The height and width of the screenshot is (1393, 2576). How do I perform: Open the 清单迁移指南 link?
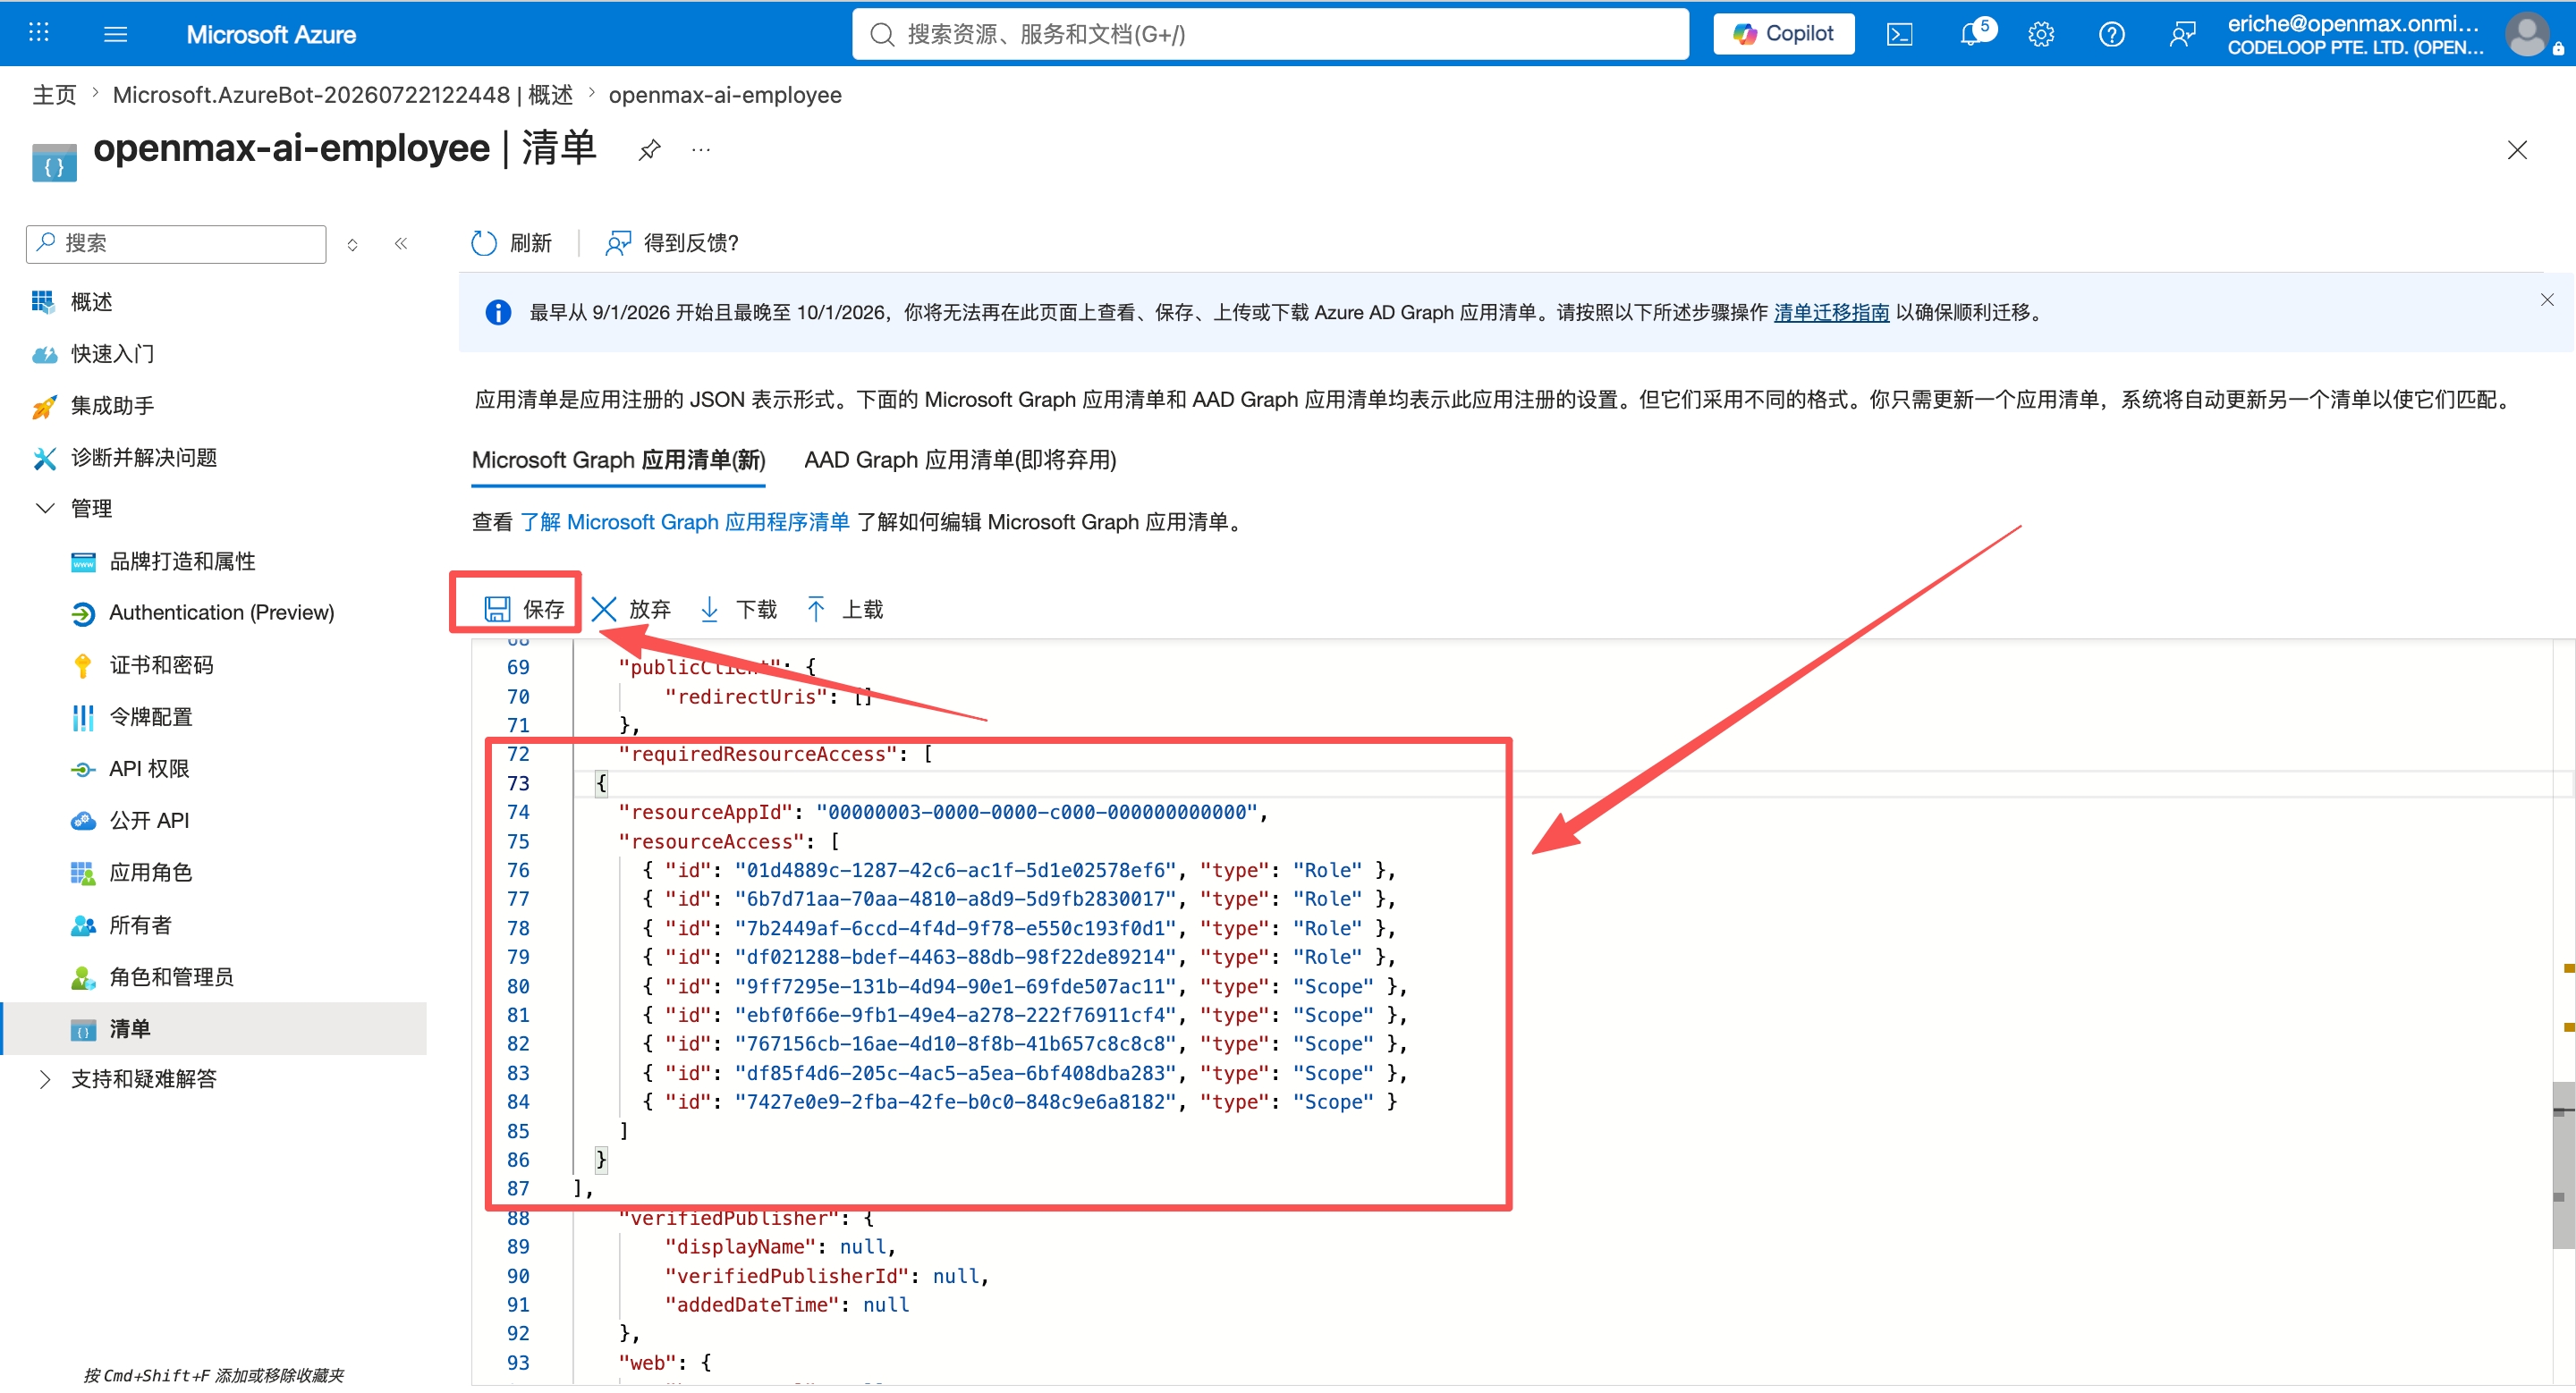pyautogui.click(x=1831, y=313)
